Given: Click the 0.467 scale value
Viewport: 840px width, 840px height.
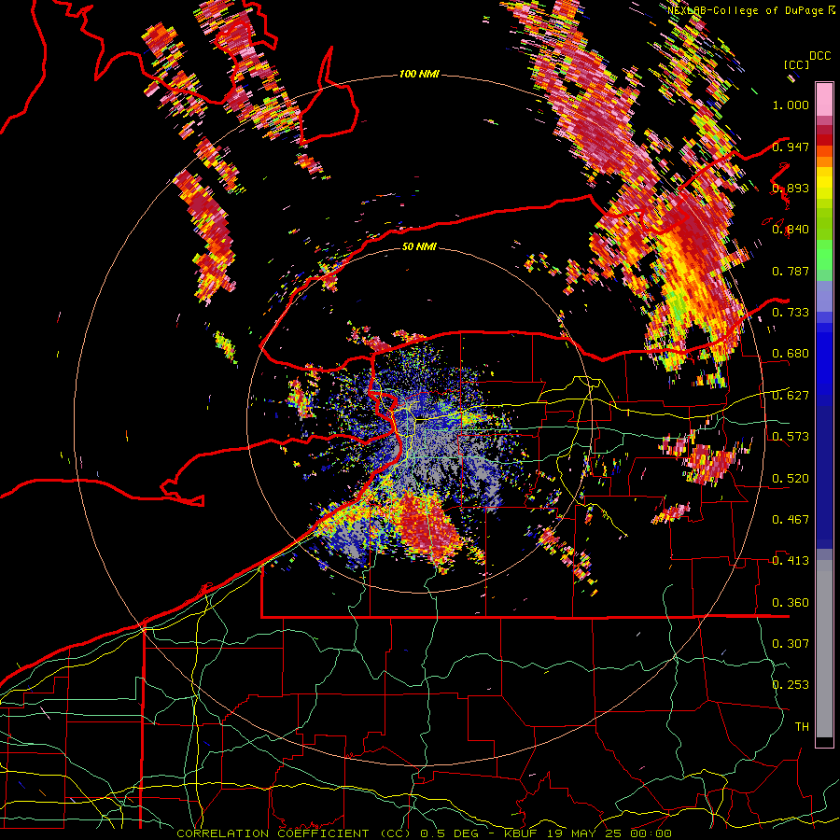Looking at the screenshot, I should click(x=791, y=520).
